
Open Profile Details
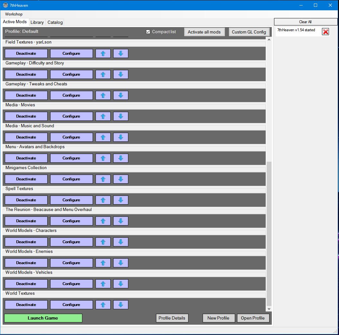(x=172, y=318)
